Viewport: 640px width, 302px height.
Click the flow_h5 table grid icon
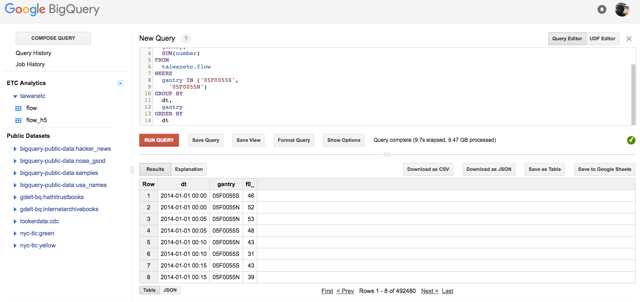(18, 120)
